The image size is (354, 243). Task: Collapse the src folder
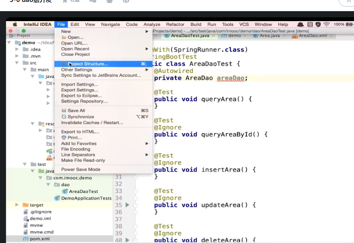pos(17,63)
